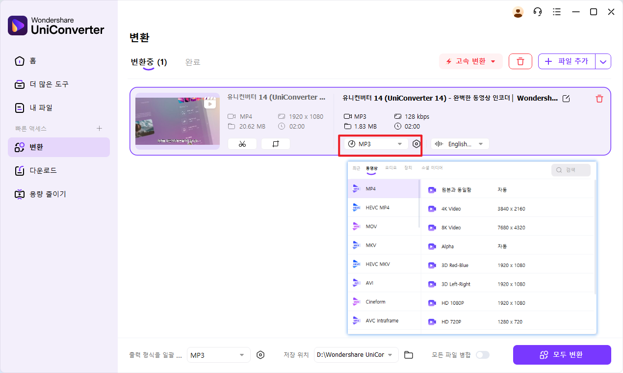Viewport: 623px width, 373px height.
Task: Click the 파일 추가 button
Action: pyautogui.click(x=567, y=61)
